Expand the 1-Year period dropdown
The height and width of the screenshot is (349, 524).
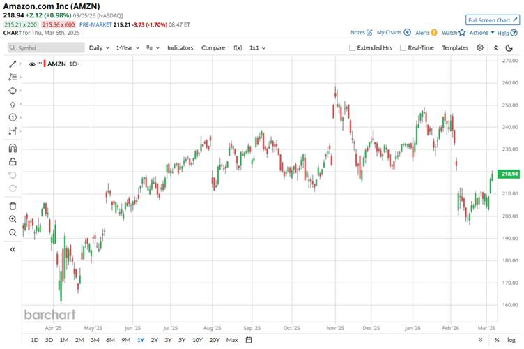128,48
